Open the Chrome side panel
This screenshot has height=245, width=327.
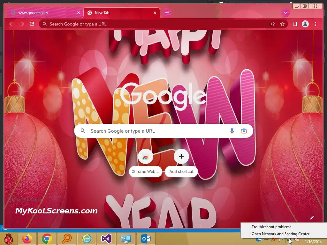tap(295, 24)
